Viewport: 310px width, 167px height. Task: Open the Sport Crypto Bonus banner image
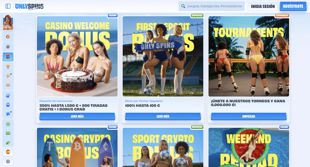[163, 147]
